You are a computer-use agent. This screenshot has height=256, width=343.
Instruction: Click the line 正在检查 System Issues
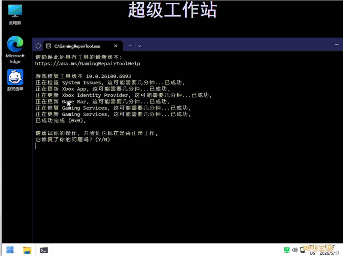111,82
